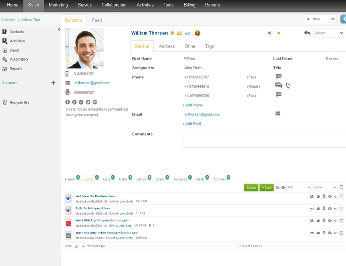Image resolution: width=346 pixels, height=266 pixels.
Task: Open the Action dropdown near contact name
Action: [x=329, y=33]
